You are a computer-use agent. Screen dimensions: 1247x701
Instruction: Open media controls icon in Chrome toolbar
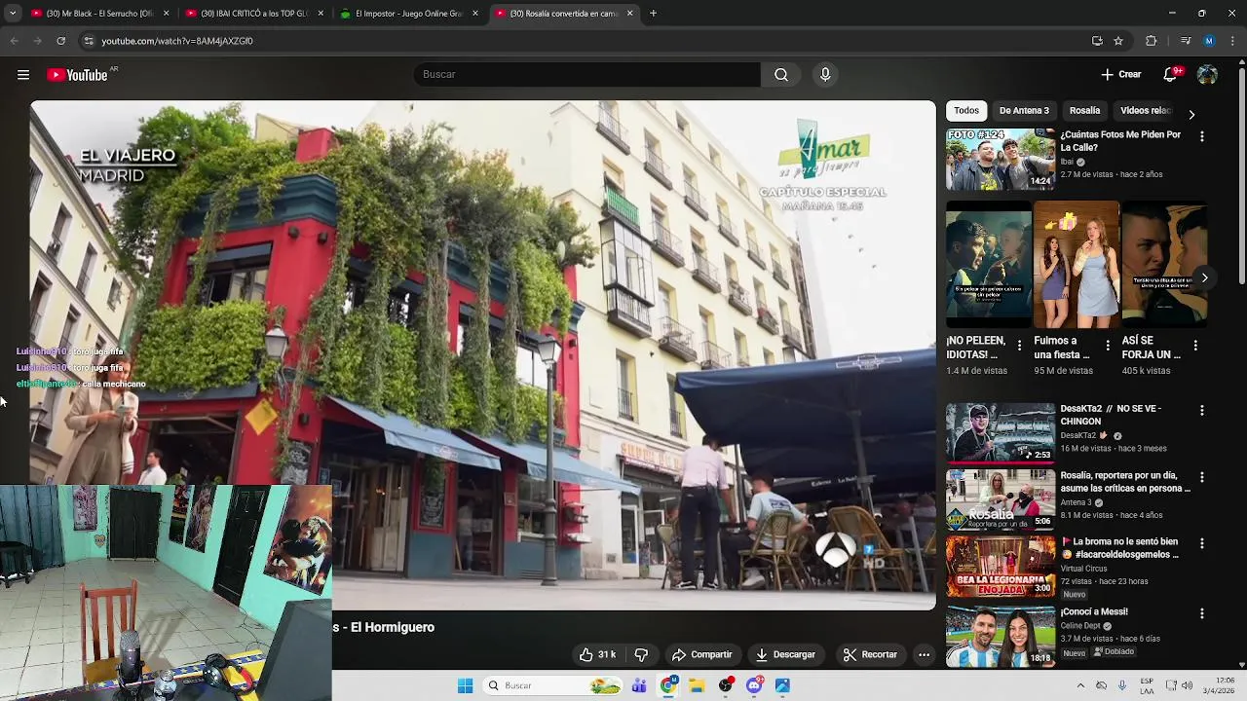(1185, 41)
